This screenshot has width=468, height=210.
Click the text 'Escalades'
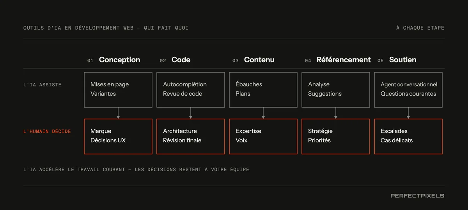tap(394, 131)
